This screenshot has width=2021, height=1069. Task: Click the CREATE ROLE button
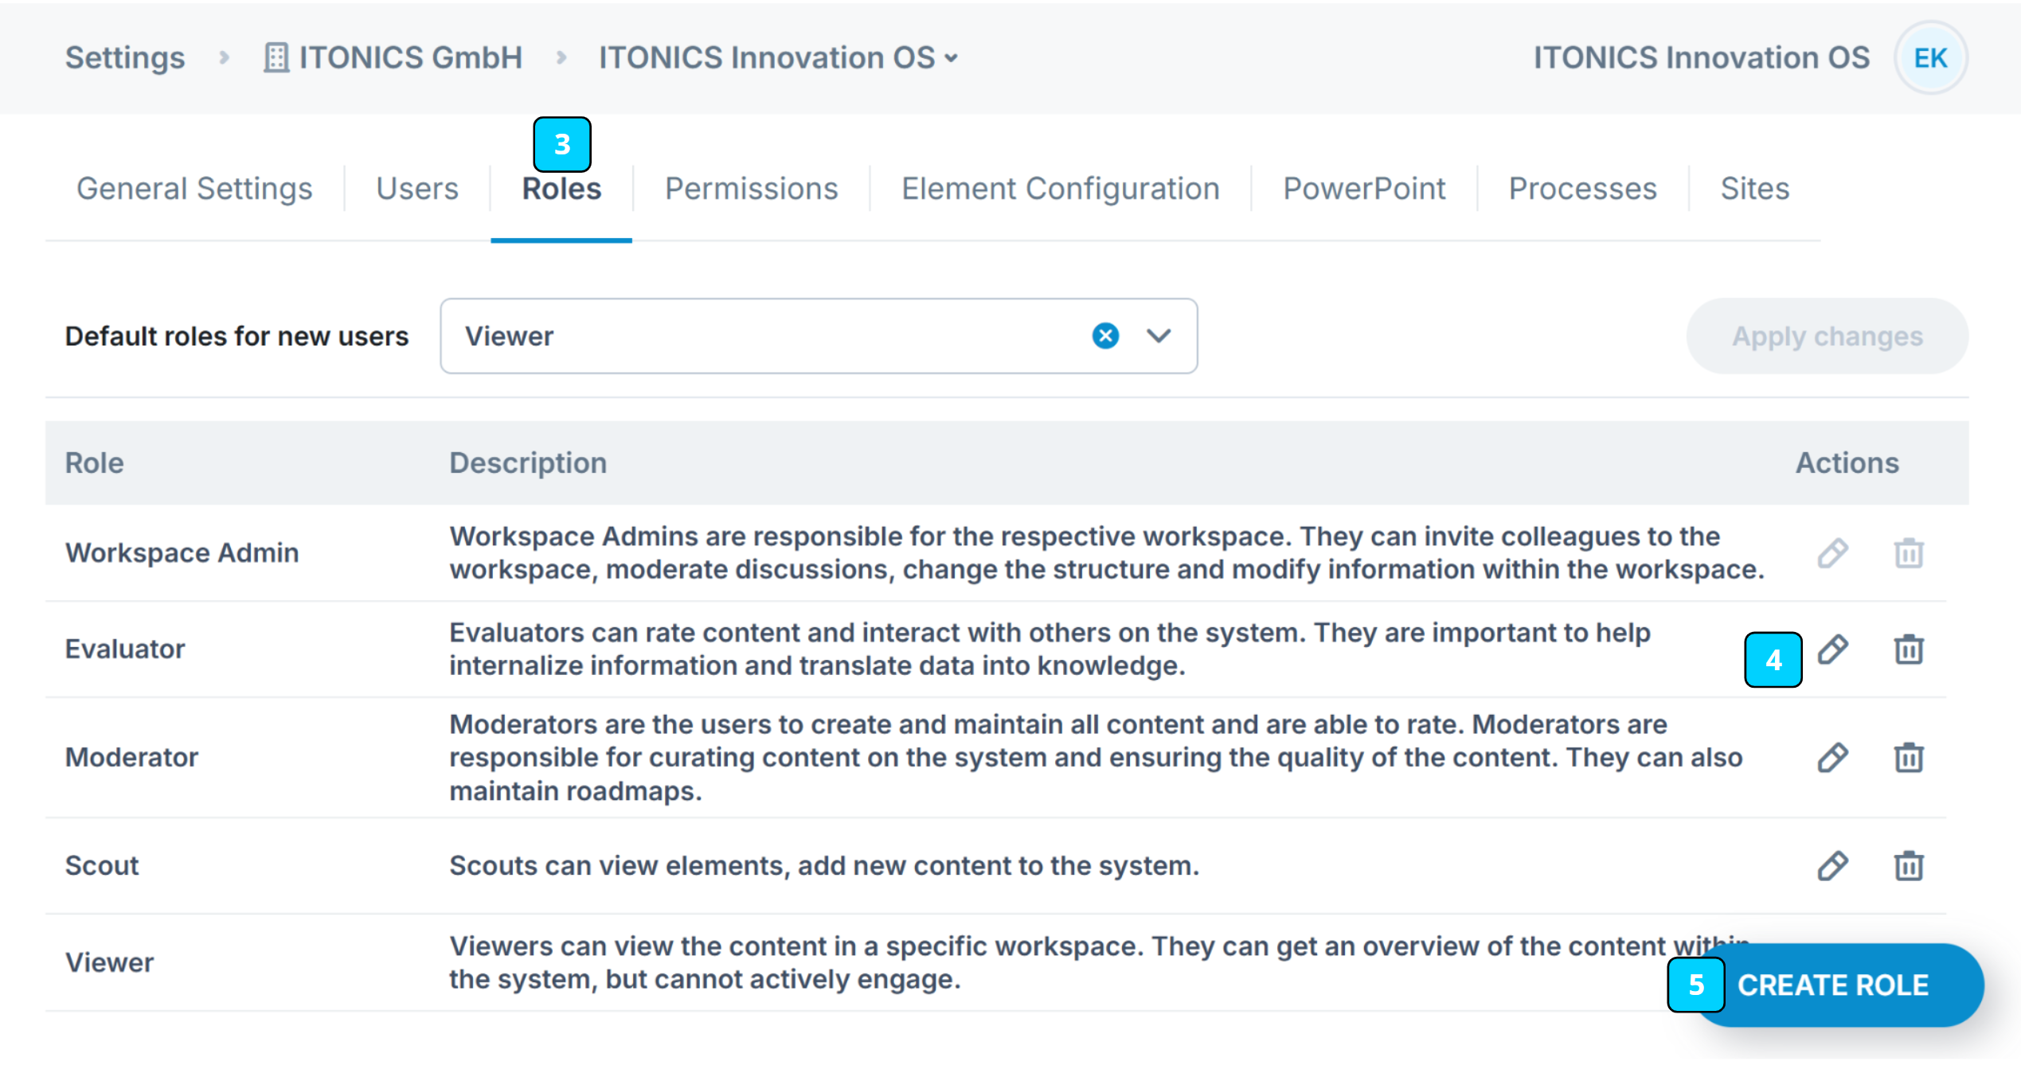(x=1831, y=985)
